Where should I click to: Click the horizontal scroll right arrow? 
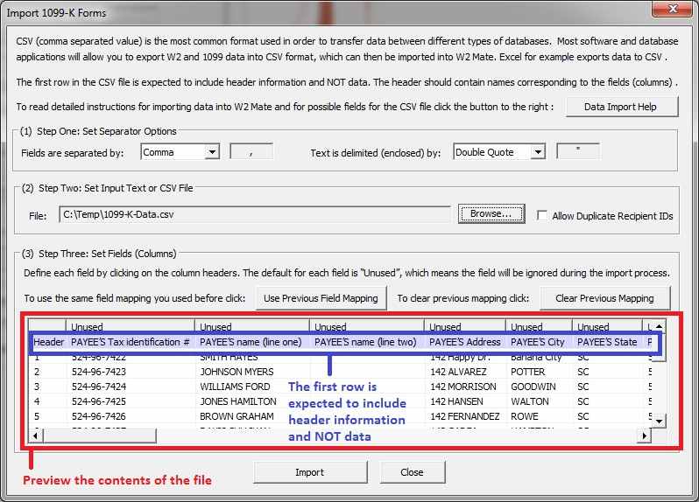[x=644, y=436]
